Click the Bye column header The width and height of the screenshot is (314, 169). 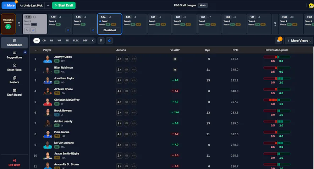click(x=208, y=50)
